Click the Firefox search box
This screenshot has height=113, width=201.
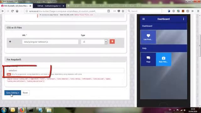144,11
